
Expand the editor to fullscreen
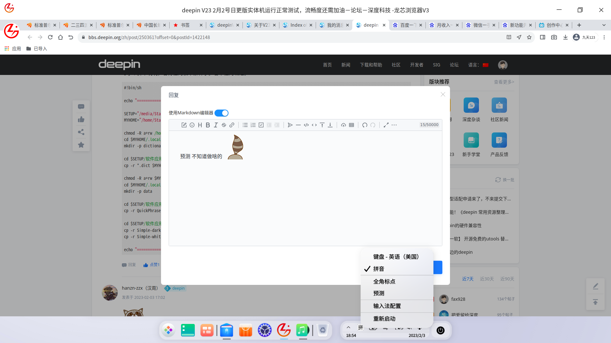386,125
